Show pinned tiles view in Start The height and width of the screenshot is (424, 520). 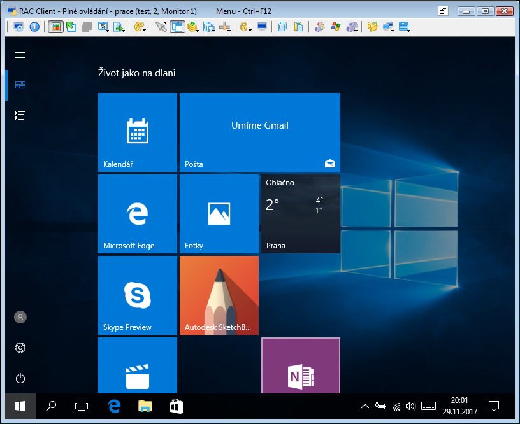(20, 85)
